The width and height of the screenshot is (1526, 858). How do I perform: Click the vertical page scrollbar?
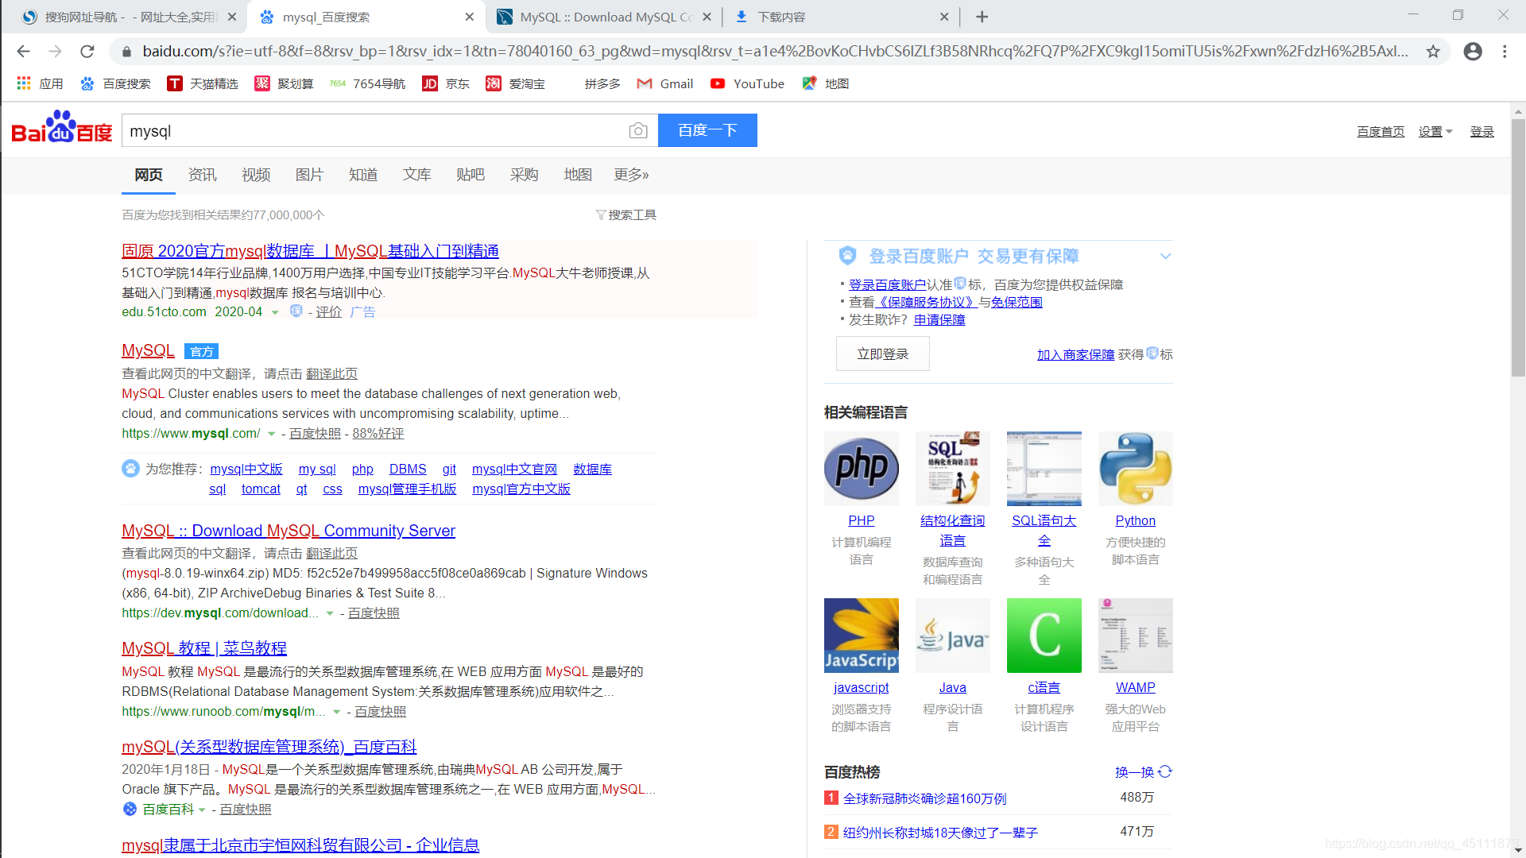click(x=1518, y=248)
